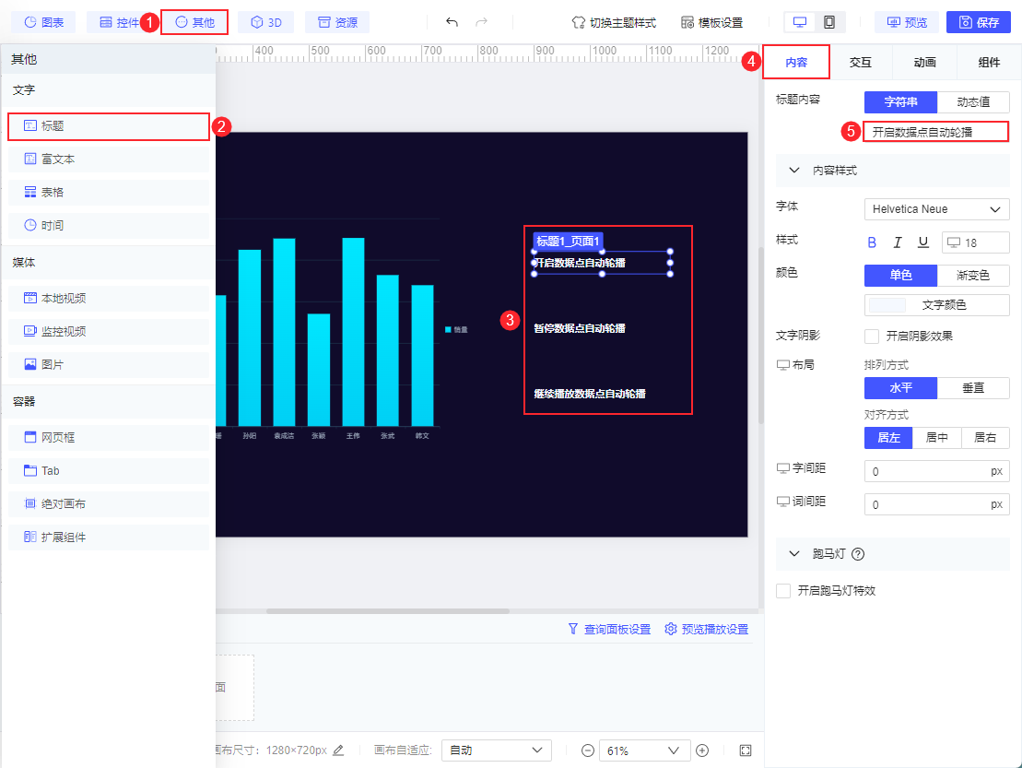
Task: Select the Tab container component
Action: (109, 471)
